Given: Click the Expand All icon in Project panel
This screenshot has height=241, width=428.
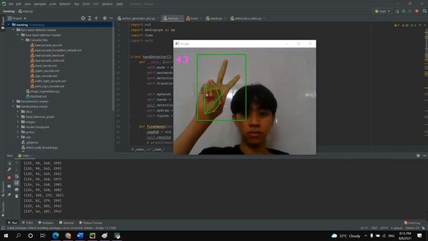Looking at the screenshot, I should click(90, 18).
